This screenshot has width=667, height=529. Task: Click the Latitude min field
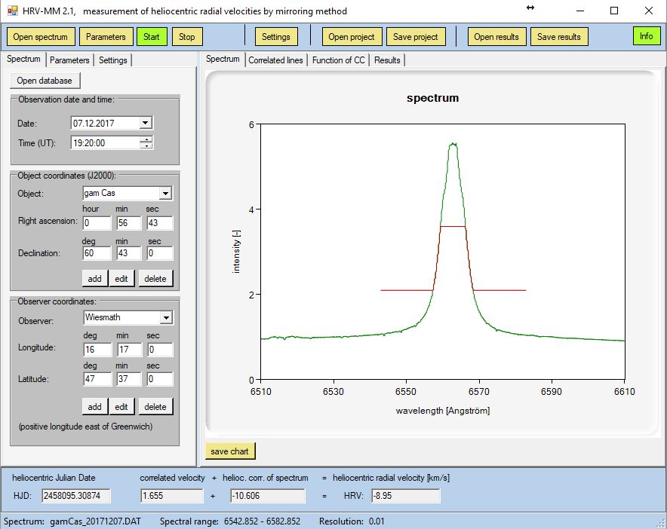(129, 379)
